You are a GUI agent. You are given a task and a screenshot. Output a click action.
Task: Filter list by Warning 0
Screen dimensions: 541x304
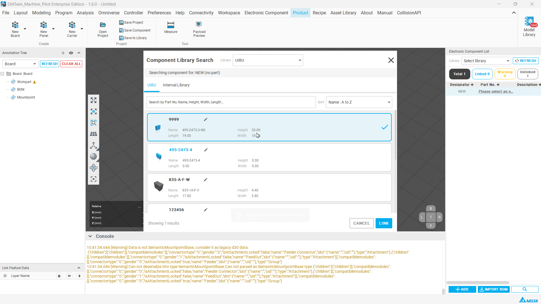505,74
